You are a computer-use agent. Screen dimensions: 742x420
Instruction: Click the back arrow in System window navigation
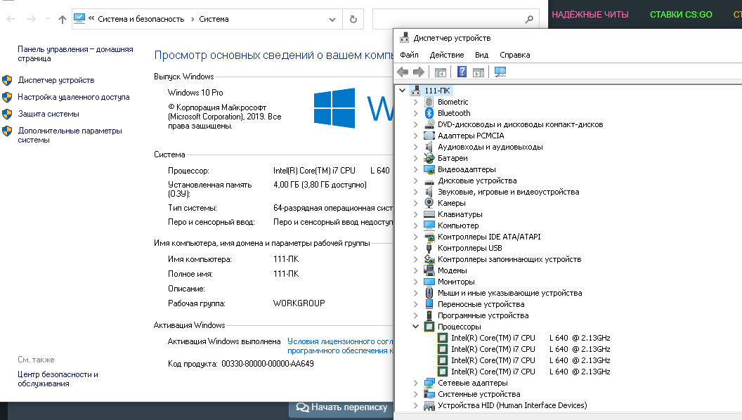(x=11, y=20)
